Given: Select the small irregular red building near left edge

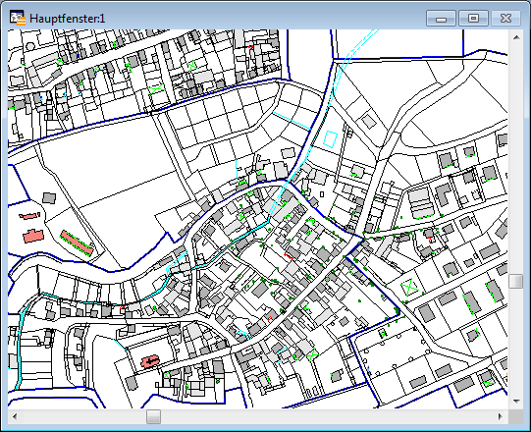Looking at the screenshot, I should click(29, 215).
